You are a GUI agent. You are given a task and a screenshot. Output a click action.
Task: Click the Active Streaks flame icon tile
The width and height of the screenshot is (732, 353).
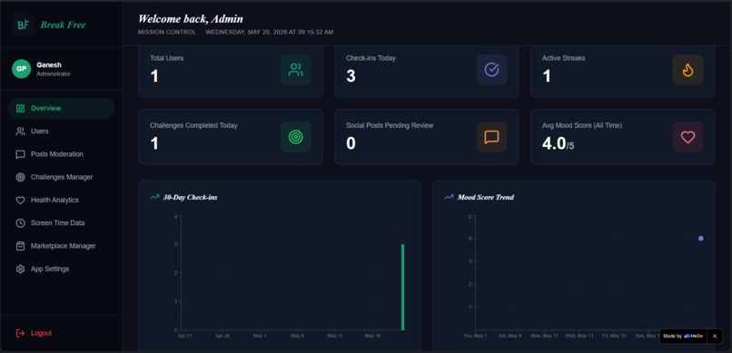coord(687,70)
